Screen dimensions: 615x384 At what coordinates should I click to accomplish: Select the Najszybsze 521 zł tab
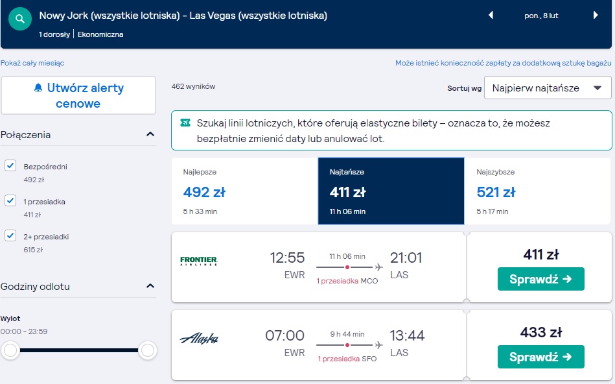pyautogui.click(x=538, y=191)
